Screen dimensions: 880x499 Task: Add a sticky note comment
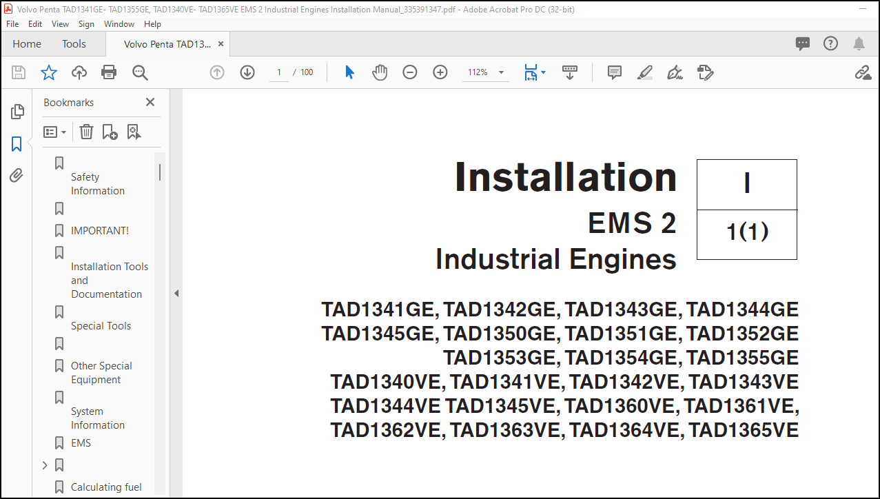tap(615, 72)
